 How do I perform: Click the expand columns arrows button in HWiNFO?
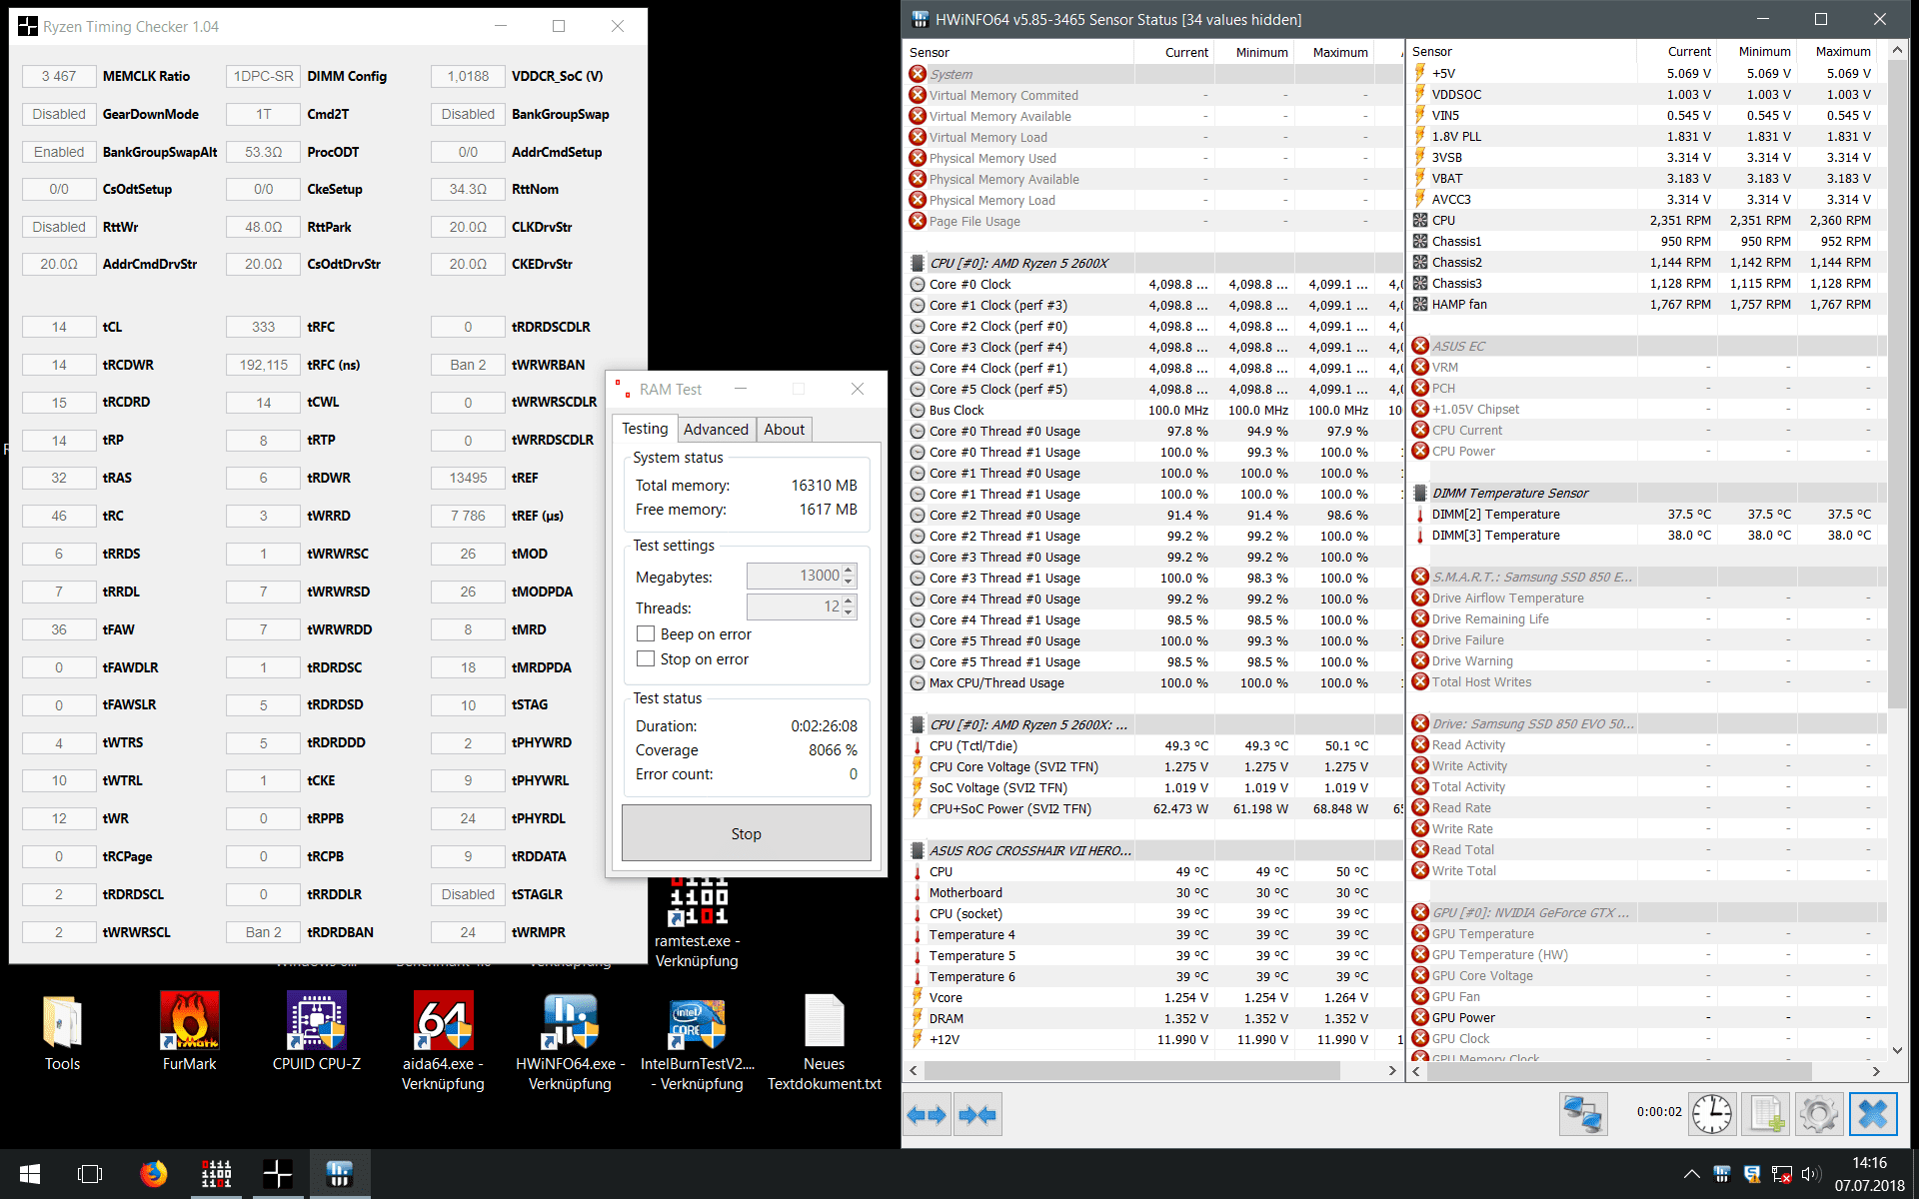pos(927,1114)
